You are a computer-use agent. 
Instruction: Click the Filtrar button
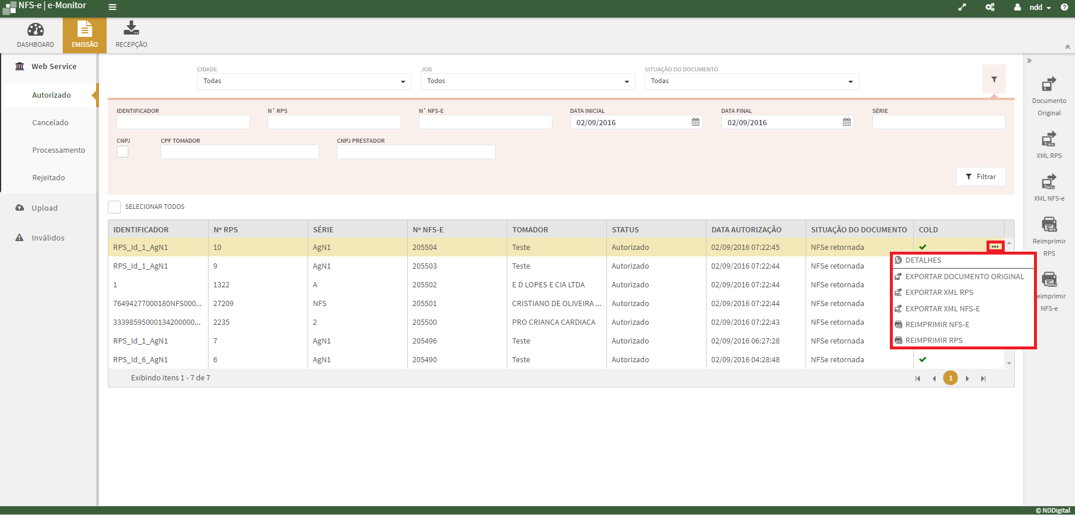(981, 177)
